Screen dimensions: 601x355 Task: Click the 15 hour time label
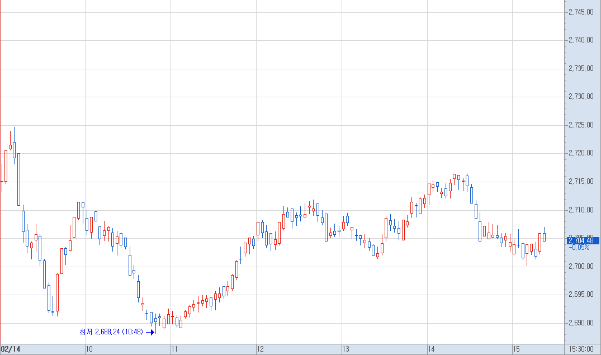pyautogui.click(x=516, y=349)
